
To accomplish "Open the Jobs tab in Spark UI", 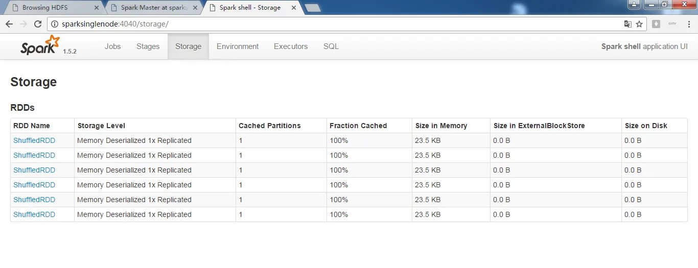I will (x=112, y=46).
